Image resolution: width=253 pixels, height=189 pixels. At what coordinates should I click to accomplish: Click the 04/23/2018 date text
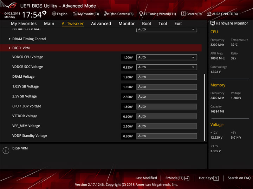[x=12, y=14]
